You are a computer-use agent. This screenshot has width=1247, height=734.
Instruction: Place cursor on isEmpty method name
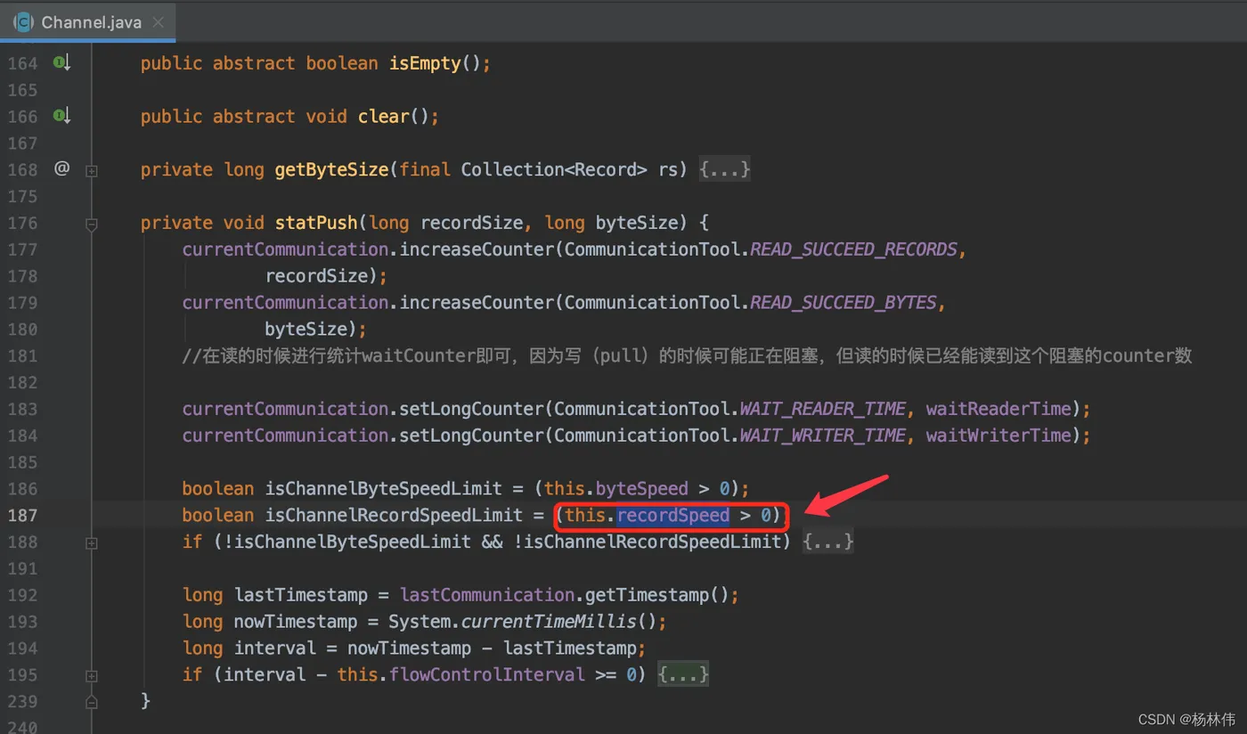point(425,63)
